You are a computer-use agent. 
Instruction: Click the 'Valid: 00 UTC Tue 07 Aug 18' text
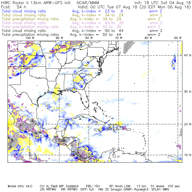107,7
